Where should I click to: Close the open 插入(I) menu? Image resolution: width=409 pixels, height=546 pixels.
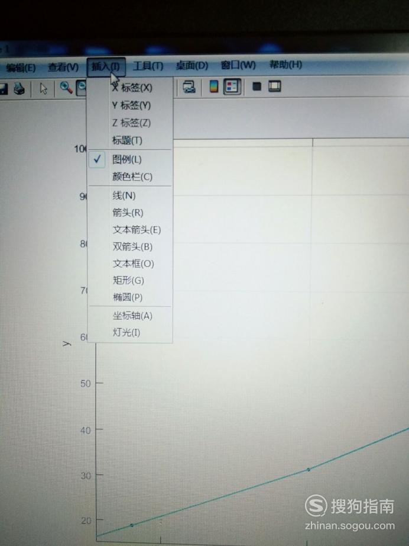[106, 66]
